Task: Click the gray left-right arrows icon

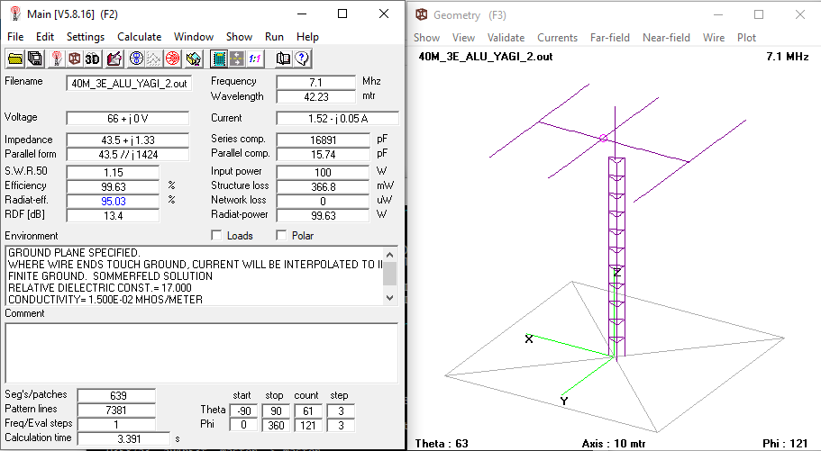Action: [237, 59]
